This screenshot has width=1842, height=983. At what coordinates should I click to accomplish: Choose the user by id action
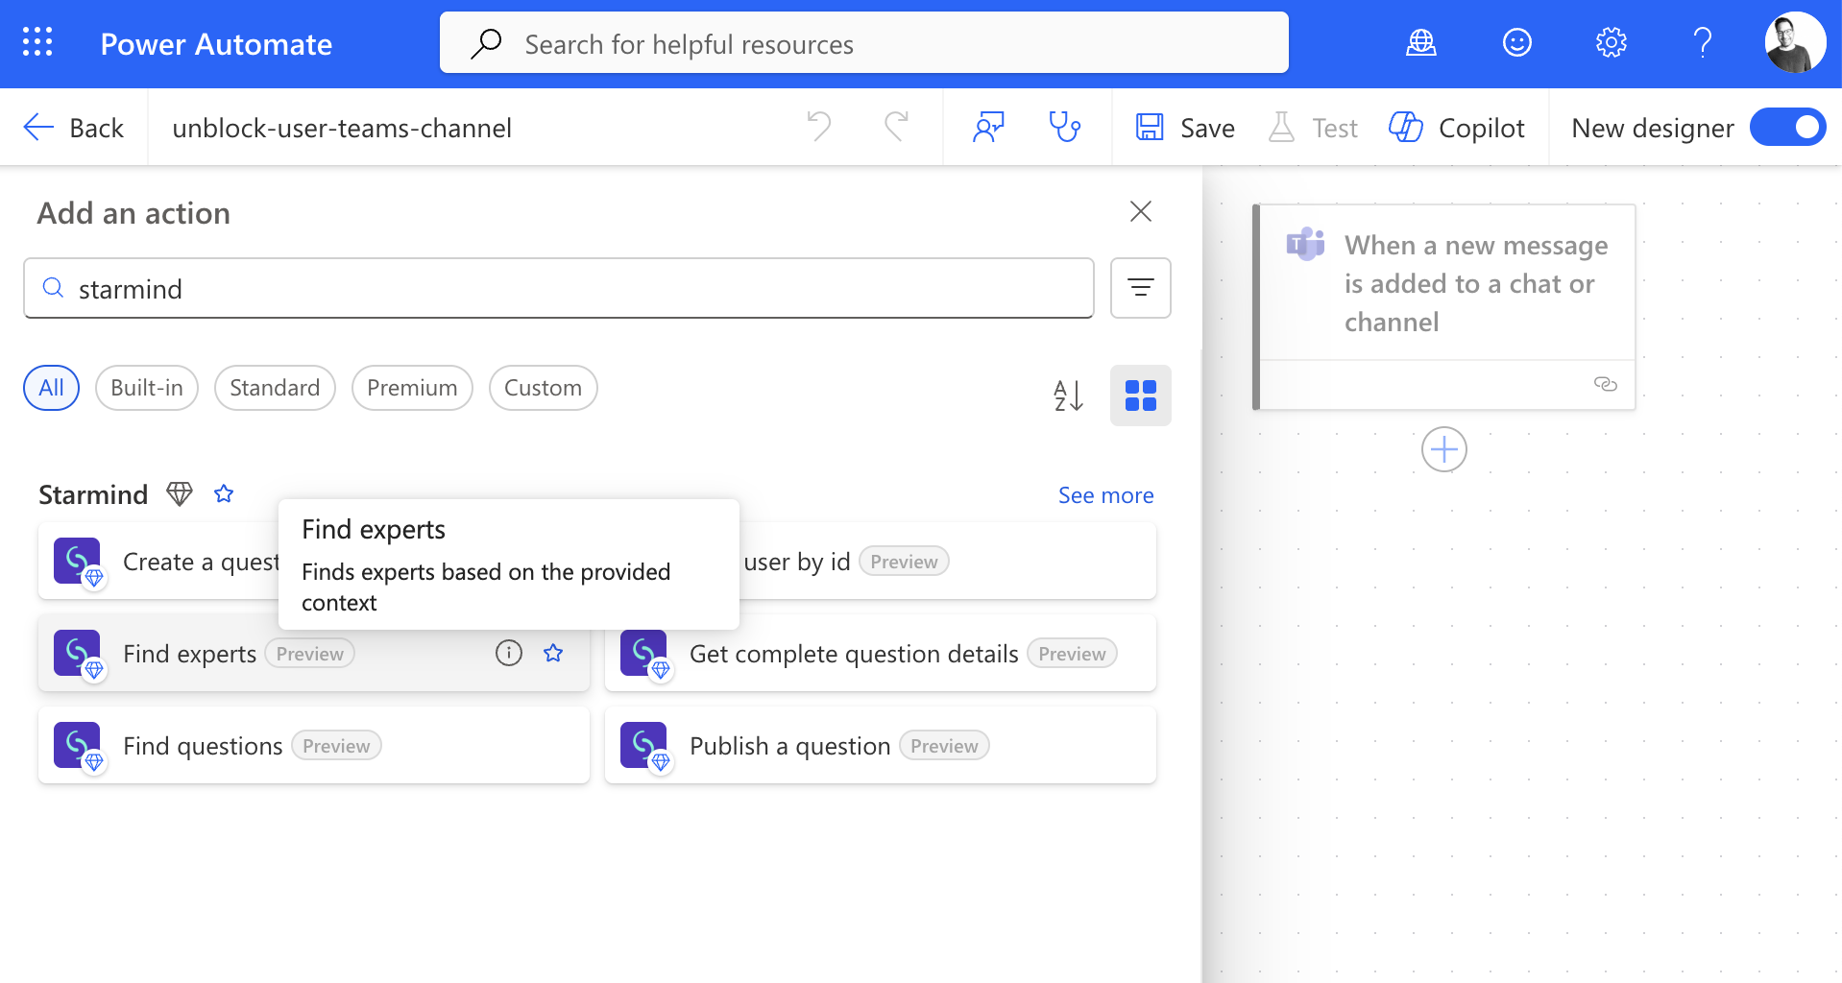(x=948, y=562)
